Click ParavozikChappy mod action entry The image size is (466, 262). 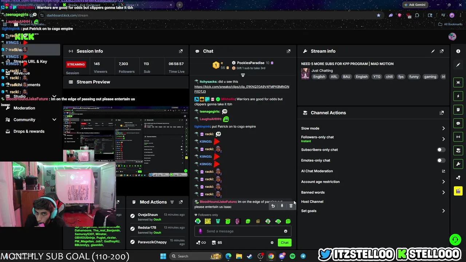(157, 242)
